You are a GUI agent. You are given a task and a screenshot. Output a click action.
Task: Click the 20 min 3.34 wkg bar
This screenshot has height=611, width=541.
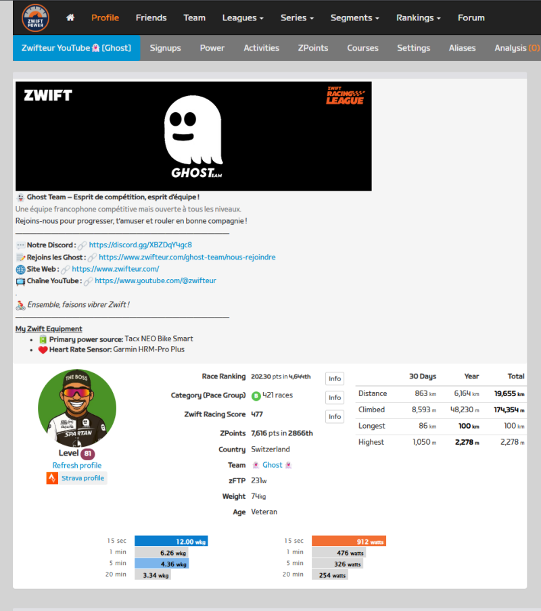[153, 575]
